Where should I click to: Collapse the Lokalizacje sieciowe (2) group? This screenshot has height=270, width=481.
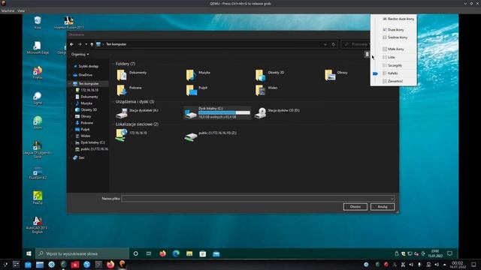tap(113, 124)
